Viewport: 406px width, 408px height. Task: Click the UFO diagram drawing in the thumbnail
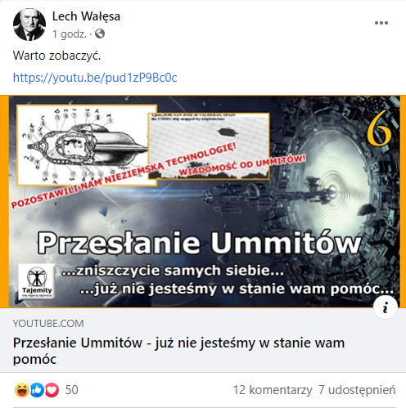tap(87, 145)
